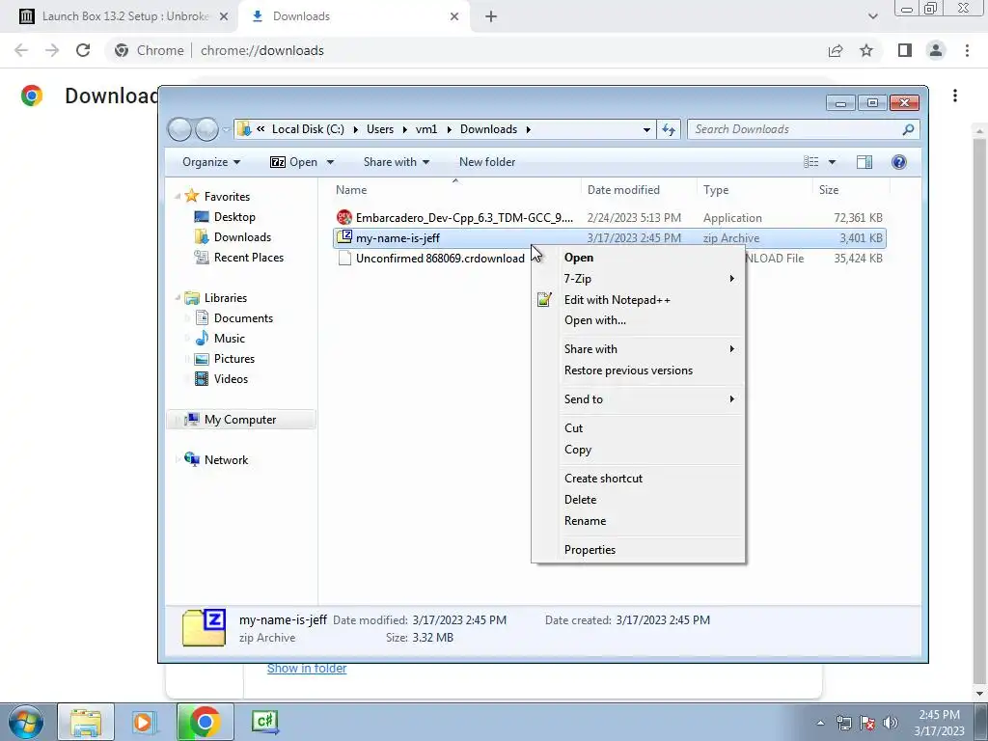Open the Windows Start menu orb
The height and width of the screenshot is (741, 988).
[26, 722]
